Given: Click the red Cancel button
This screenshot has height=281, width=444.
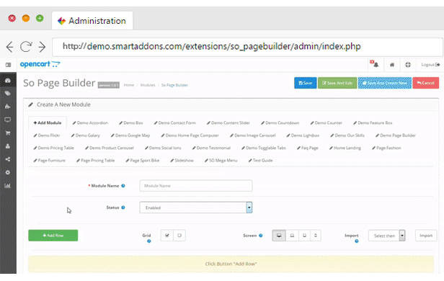Looking at the screenshot, I should (x=425, y=83).
